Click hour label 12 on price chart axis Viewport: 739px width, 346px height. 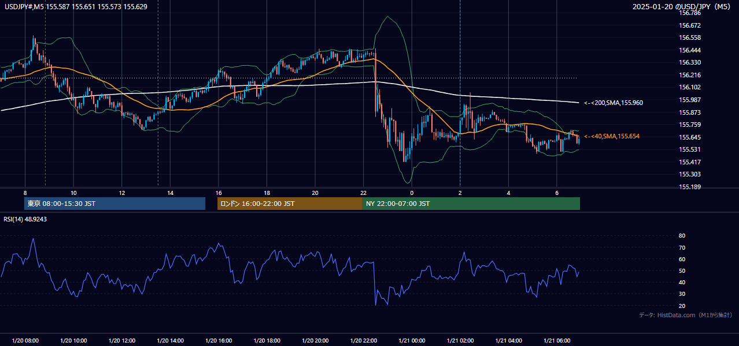[x=122, y=193]
